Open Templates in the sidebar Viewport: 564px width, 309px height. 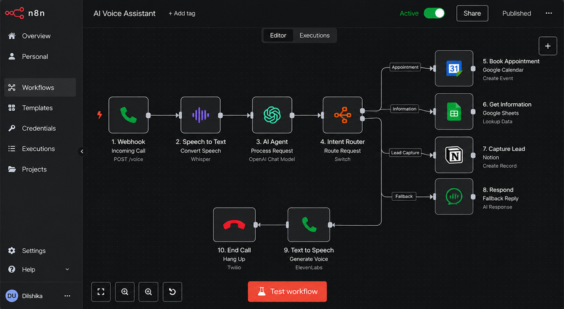point(40,108)
